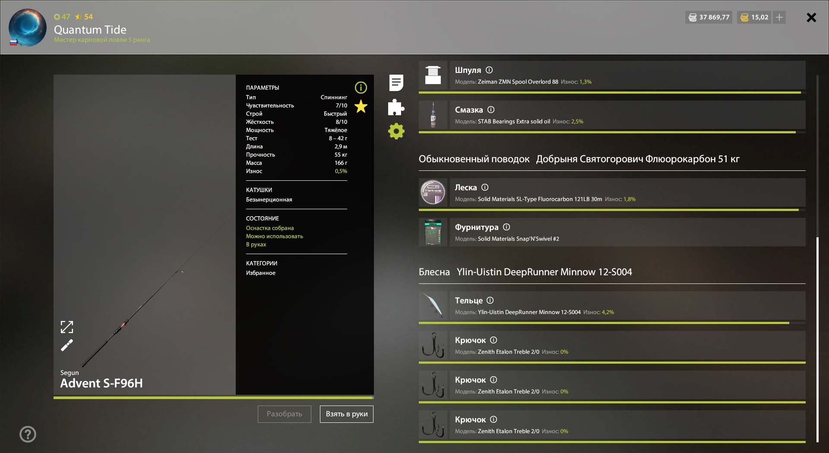The image size is (829, 453).
Task: Click the info icon next to Леска
Action: tap(485, 187)
